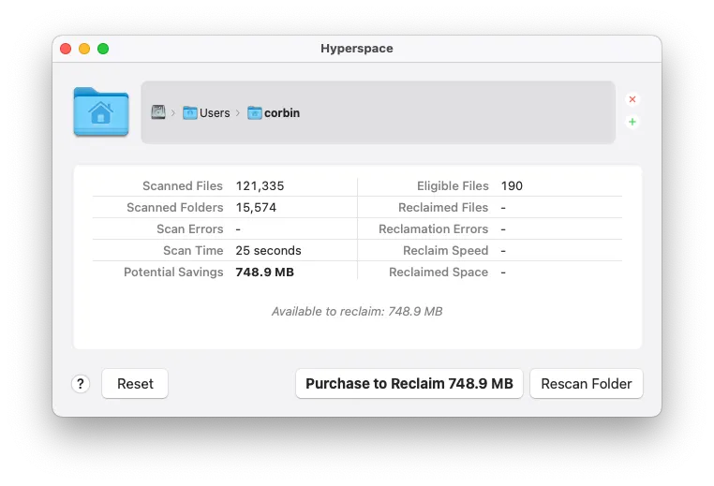
Task: Click the chevron between Users and corbin
Action: (x=238, y=112)
